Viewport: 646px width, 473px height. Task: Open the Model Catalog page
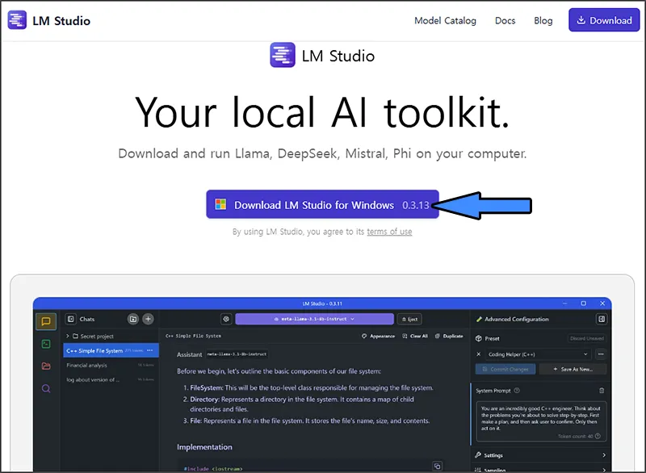pos(445,21)
